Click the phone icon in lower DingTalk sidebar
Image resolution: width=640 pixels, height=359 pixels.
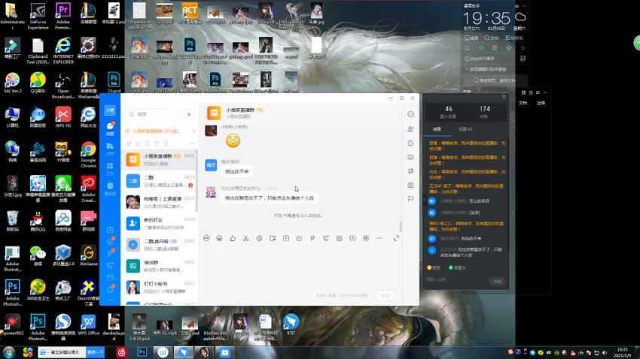coord(110,265)
